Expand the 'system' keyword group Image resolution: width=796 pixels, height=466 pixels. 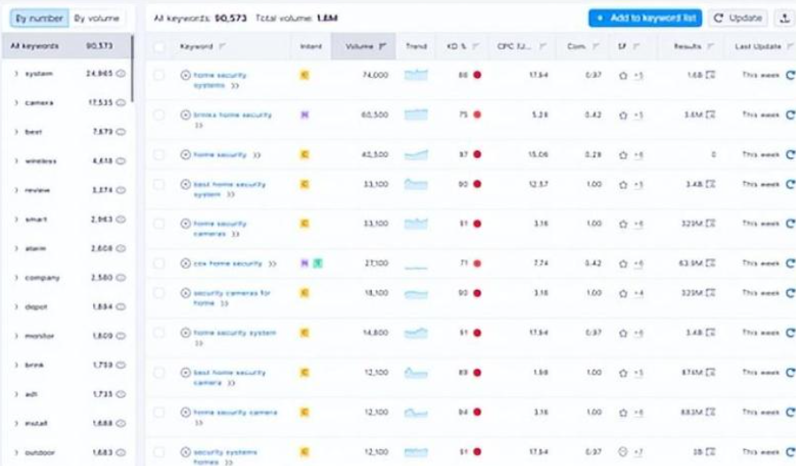(x=16, y=73)
